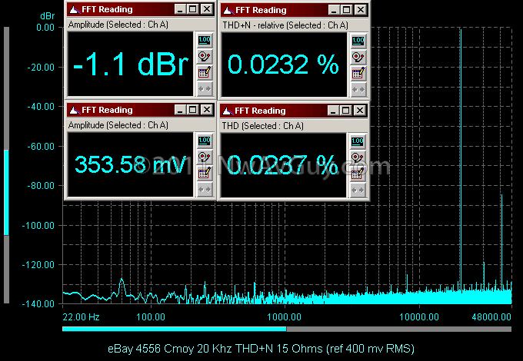
Task: Click the -20.00 Y-axis label
Action: point(41,68)
